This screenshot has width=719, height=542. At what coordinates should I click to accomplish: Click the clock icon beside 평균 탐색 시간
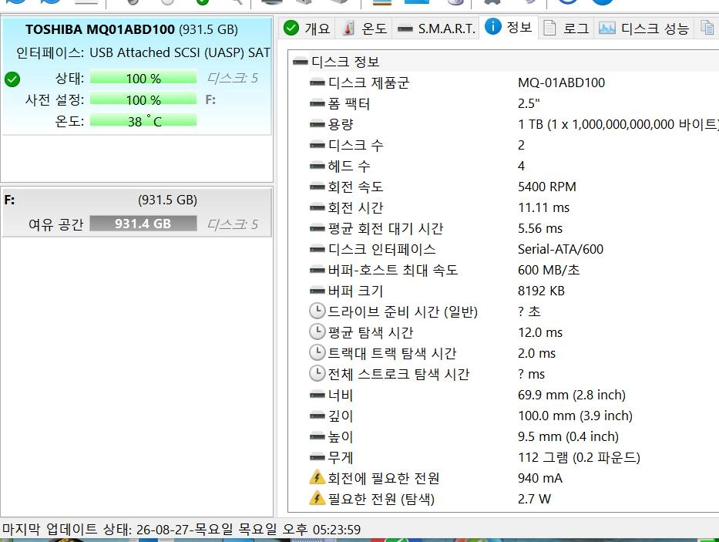coord(317,332)
